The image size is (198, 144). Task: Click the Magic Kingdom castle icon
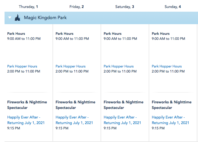click(x=18, y=18)
